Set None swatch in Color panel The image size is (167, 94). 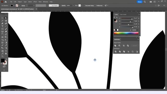[x=115, y=30]
